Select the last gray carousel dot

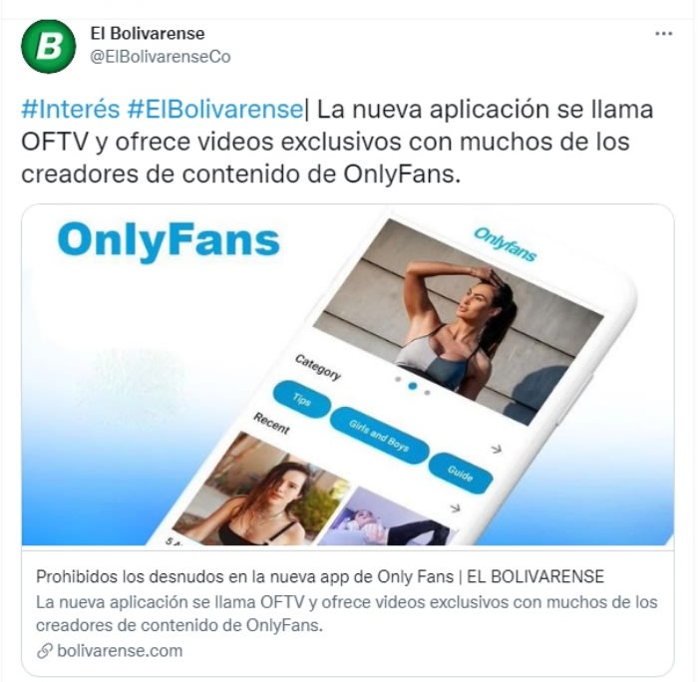[x=428, y=393]
